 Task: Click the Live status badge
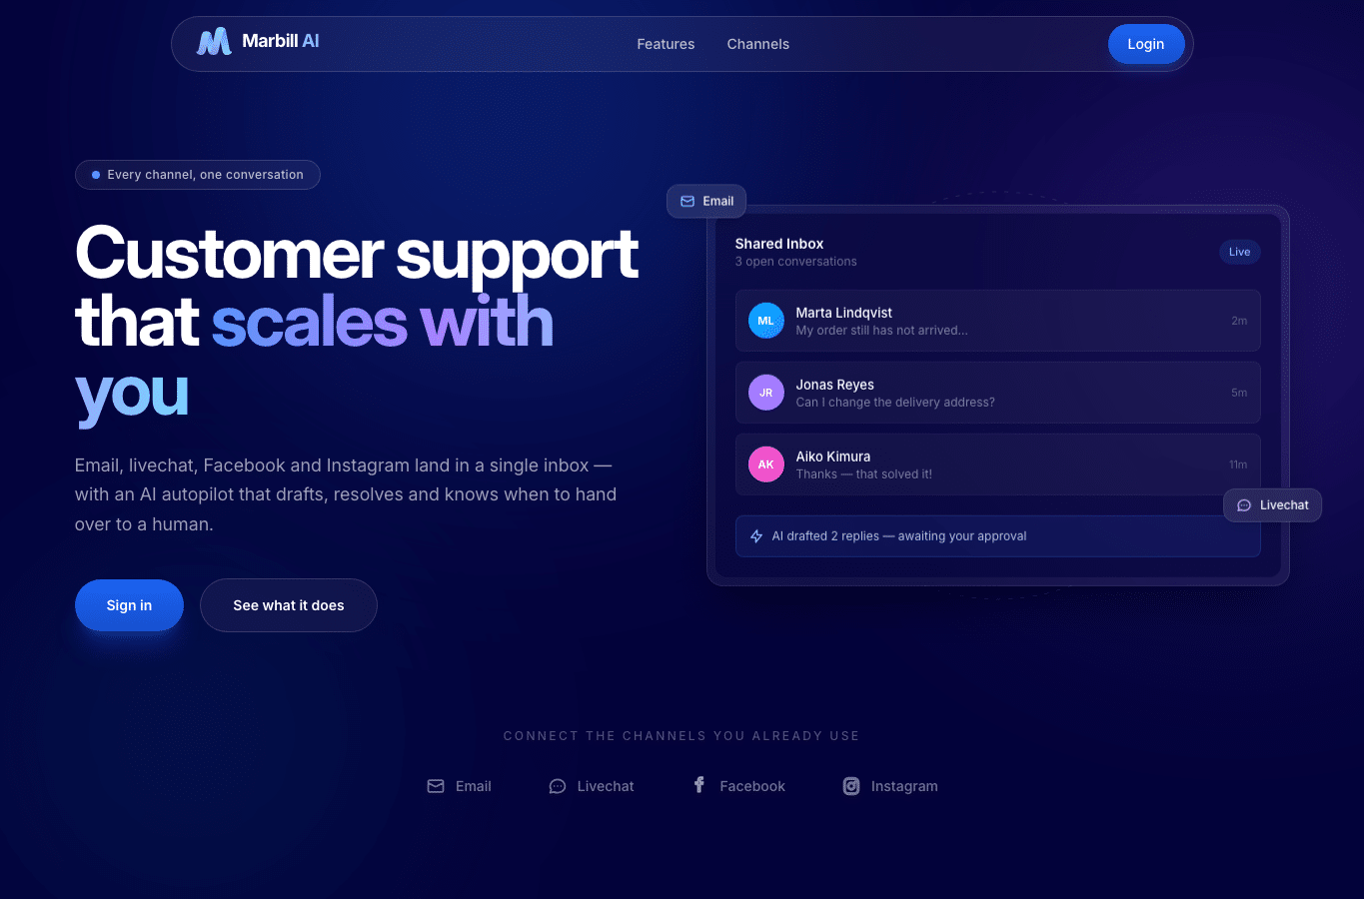[x=1240, y=252]
